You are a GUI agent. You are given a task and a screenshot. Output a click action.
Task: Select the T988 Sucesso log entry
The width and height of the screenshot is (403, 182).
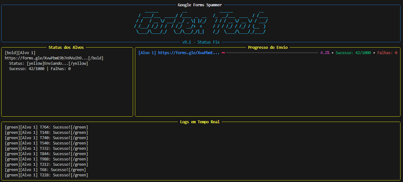[46, 159]
